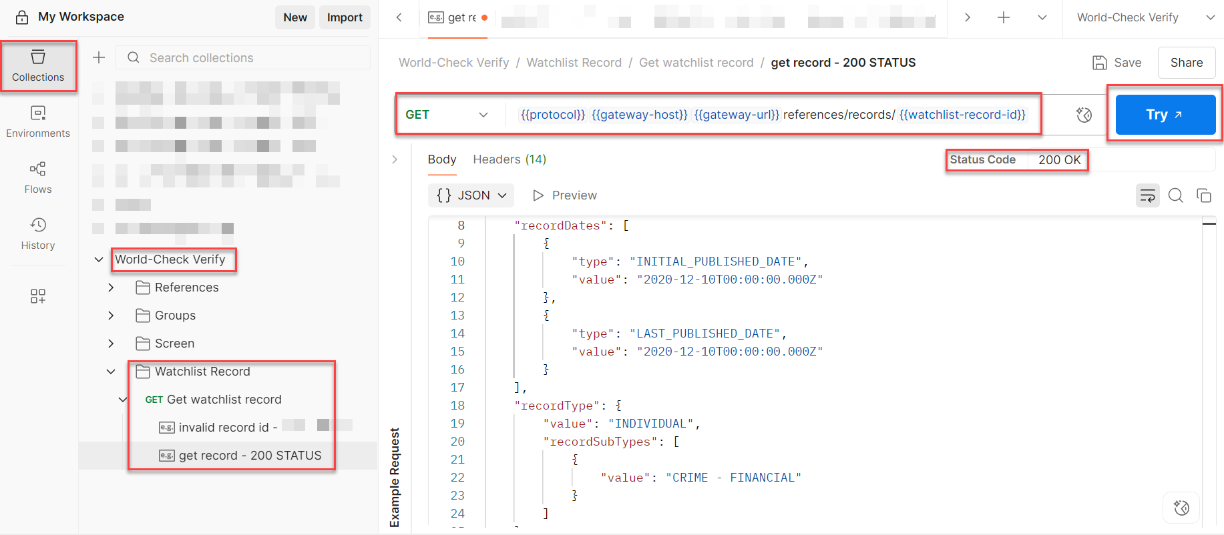Copy the response body to clipboard

point(1204,195)
